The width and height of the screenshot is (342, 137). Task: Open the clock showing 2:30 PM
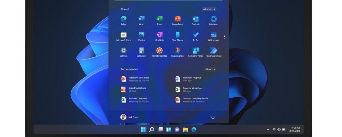(x=294, y=130)
